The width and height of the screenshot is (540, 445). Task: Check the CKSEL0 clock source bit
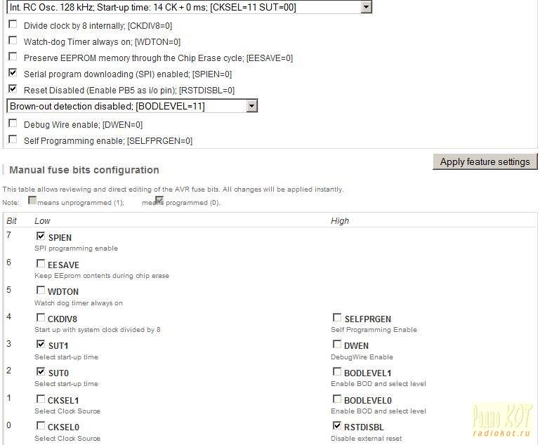[41, 426]
